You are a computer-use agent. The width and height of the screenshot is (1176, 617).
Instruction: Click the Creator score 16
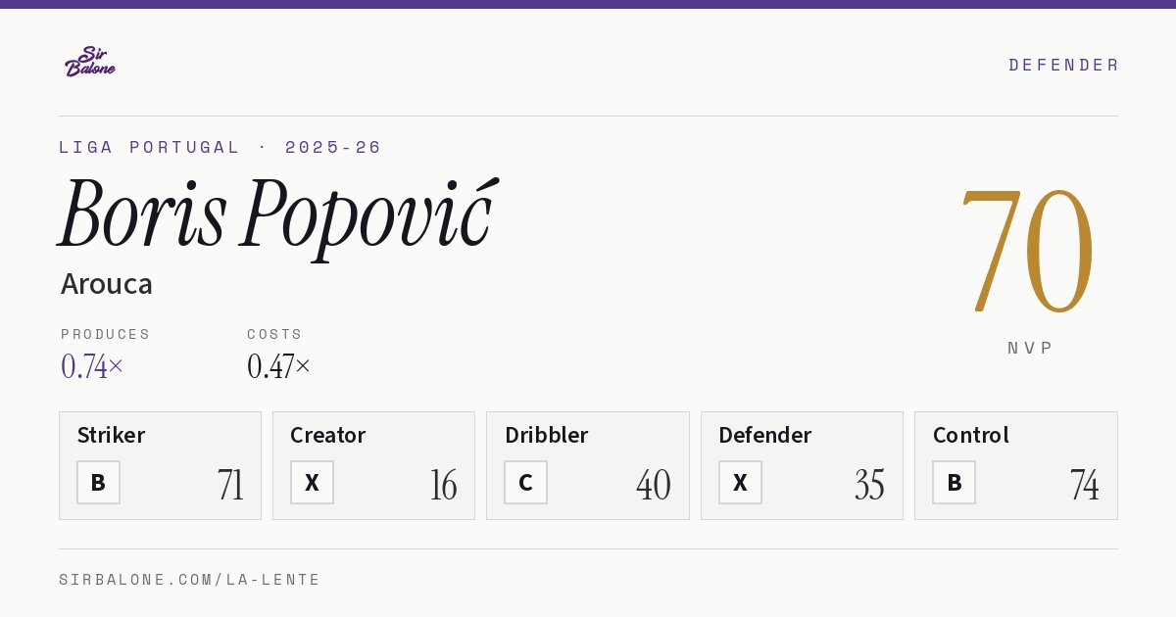(x=444, y=485)
